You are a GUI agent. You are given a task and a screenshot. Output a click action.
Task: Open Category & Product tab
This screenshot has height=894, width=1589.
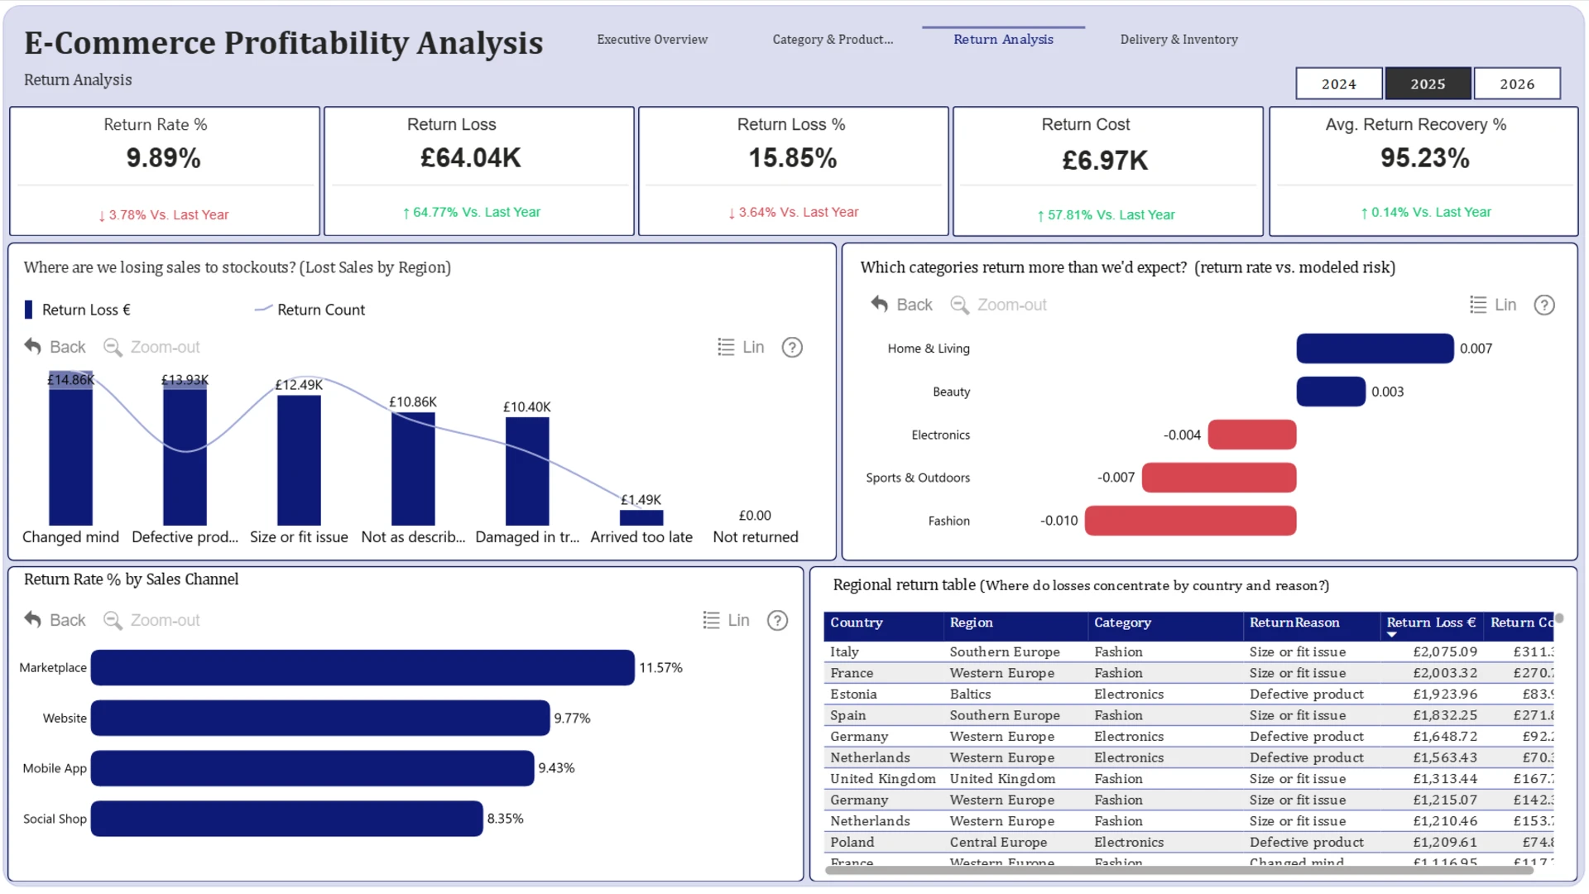point(833,39)
